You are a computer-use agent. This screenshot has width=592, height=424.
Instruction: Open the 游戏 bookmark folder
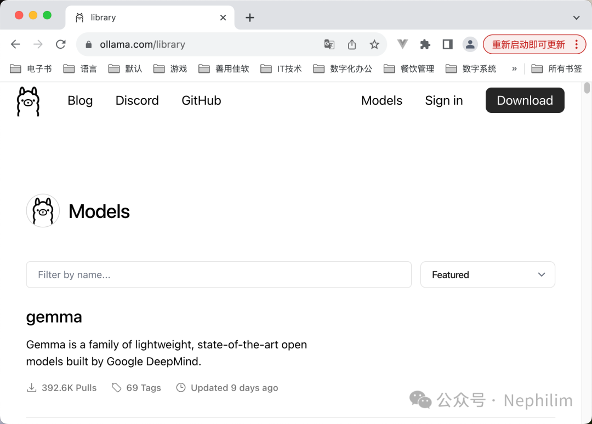pos(170,68)
